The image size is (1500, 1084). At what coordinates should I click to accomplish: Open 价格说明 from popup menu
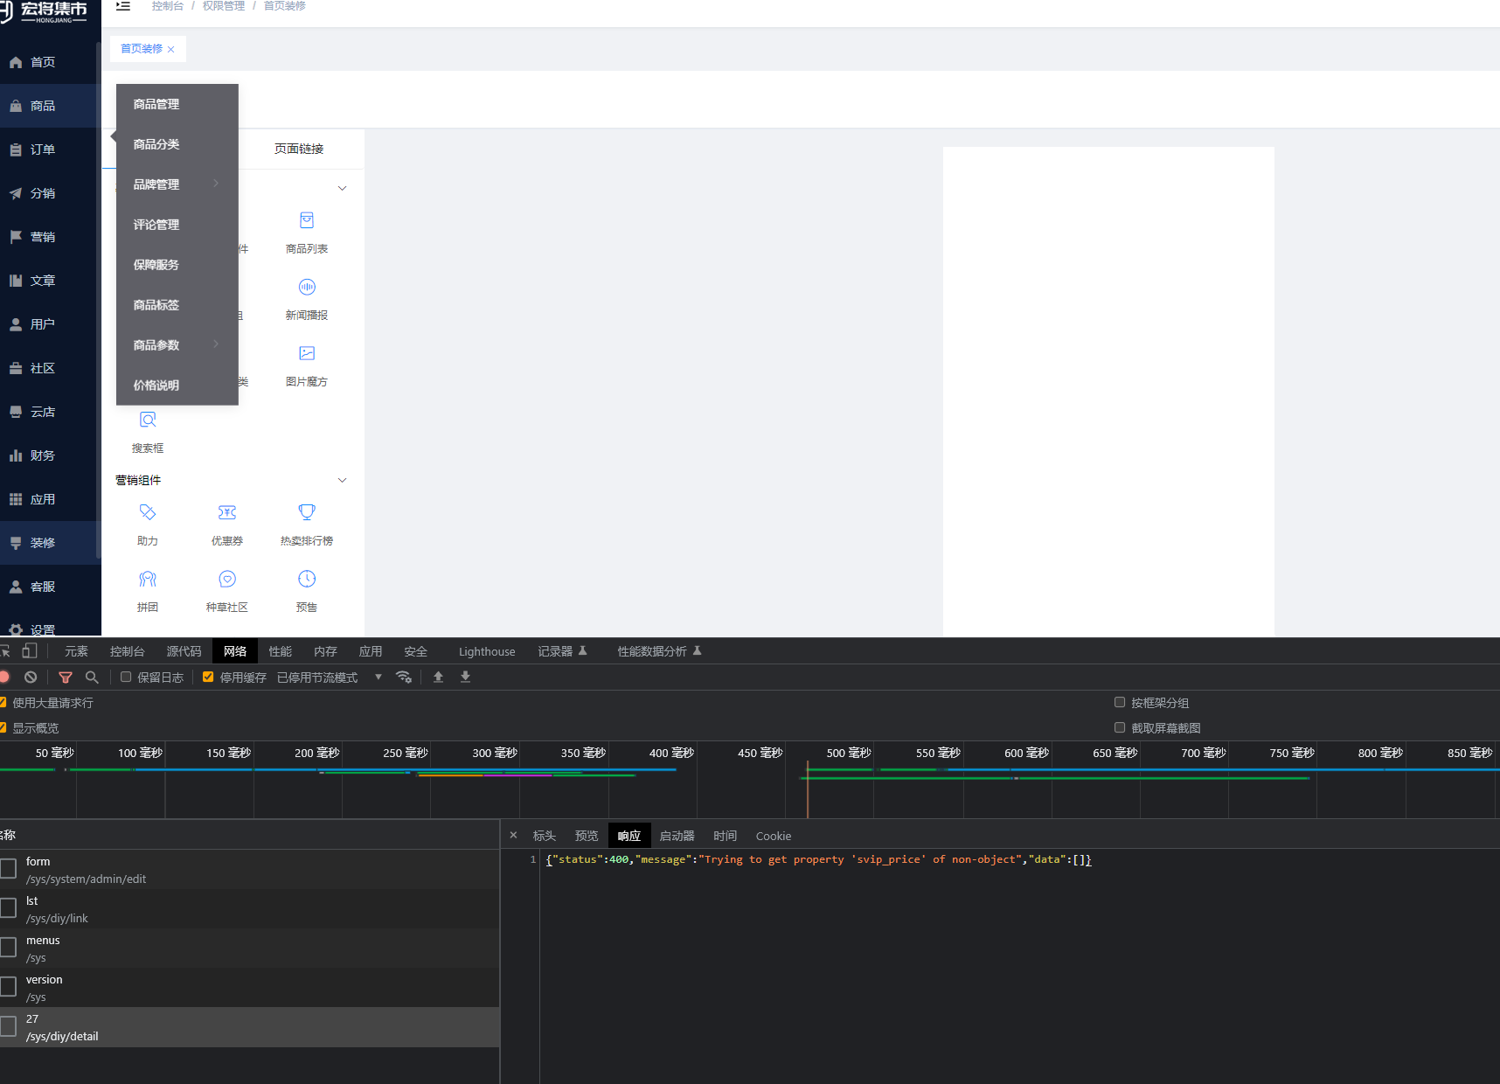[x=177, y=386]
